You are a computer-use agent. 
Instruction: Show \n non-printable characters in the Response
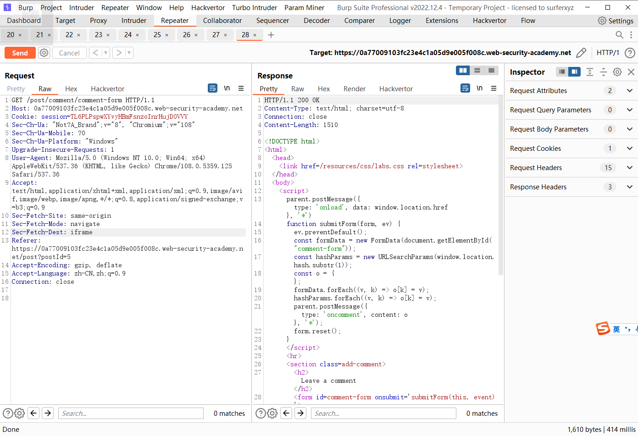pyautogui.click(x=480, y=88)
